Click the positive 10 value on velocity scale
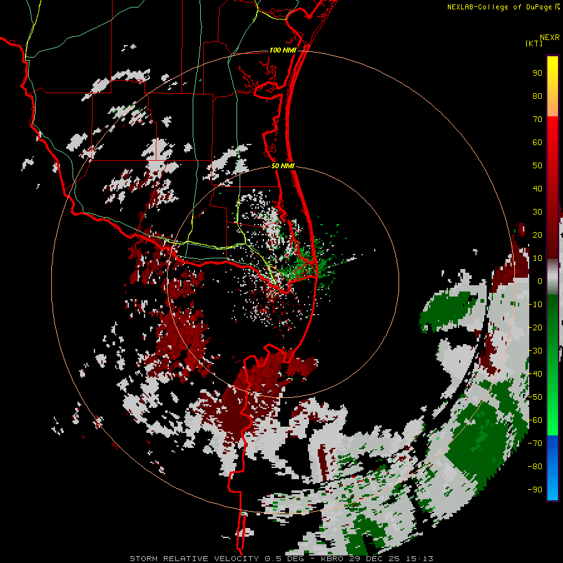Image resolution: width=563 pixels, height=563 pixels. (x=537, y=258)
